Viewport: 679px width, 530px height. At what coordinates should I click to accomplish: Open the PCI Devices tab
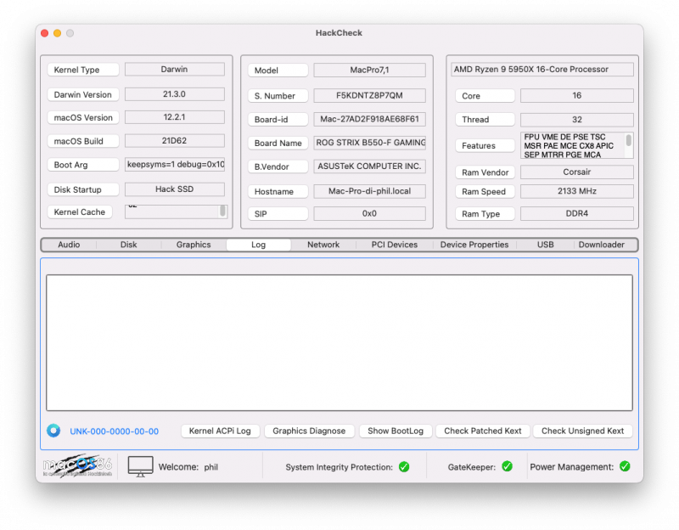(x=395, y=245)
